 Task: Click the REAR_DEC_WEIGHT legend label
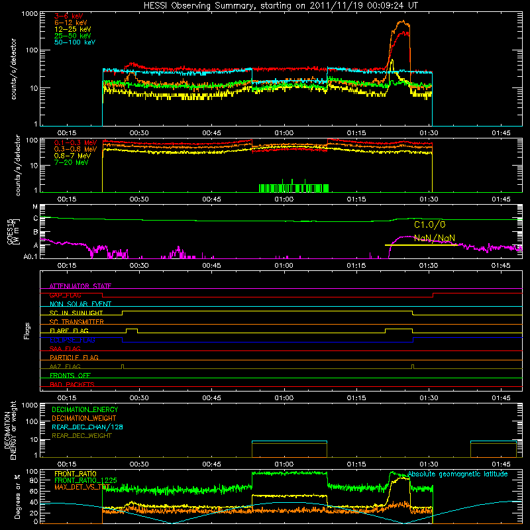81,436
